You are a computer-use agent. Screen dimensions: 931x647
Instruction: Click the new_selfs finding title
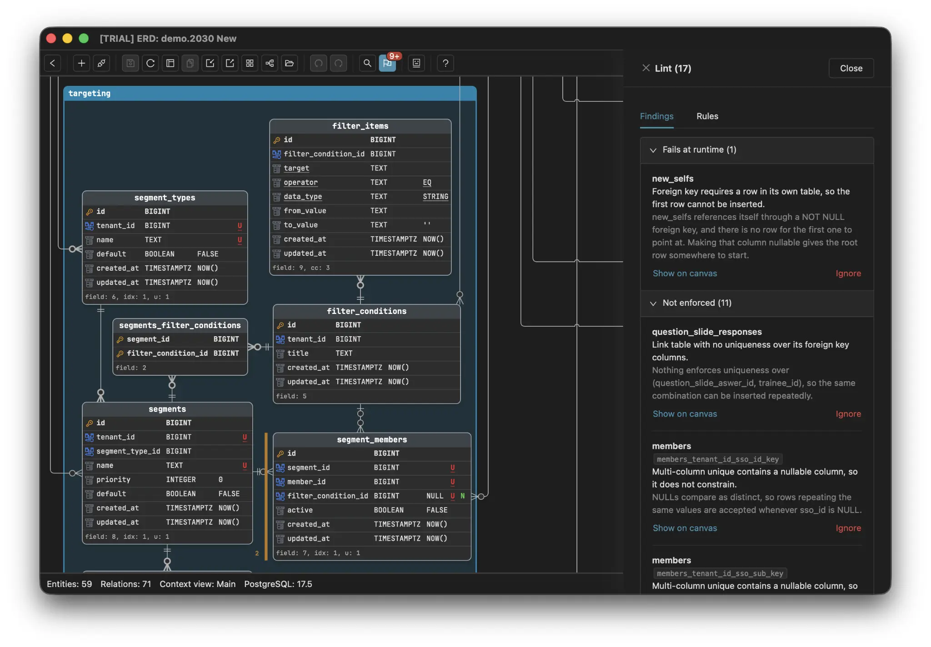(673, 179)
